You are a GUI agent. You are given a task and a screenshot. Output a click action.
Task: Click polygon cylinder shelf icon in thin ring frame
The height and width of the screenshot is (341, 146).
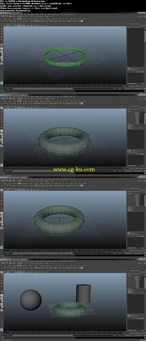pyautogui.click(x=10, y=21)
